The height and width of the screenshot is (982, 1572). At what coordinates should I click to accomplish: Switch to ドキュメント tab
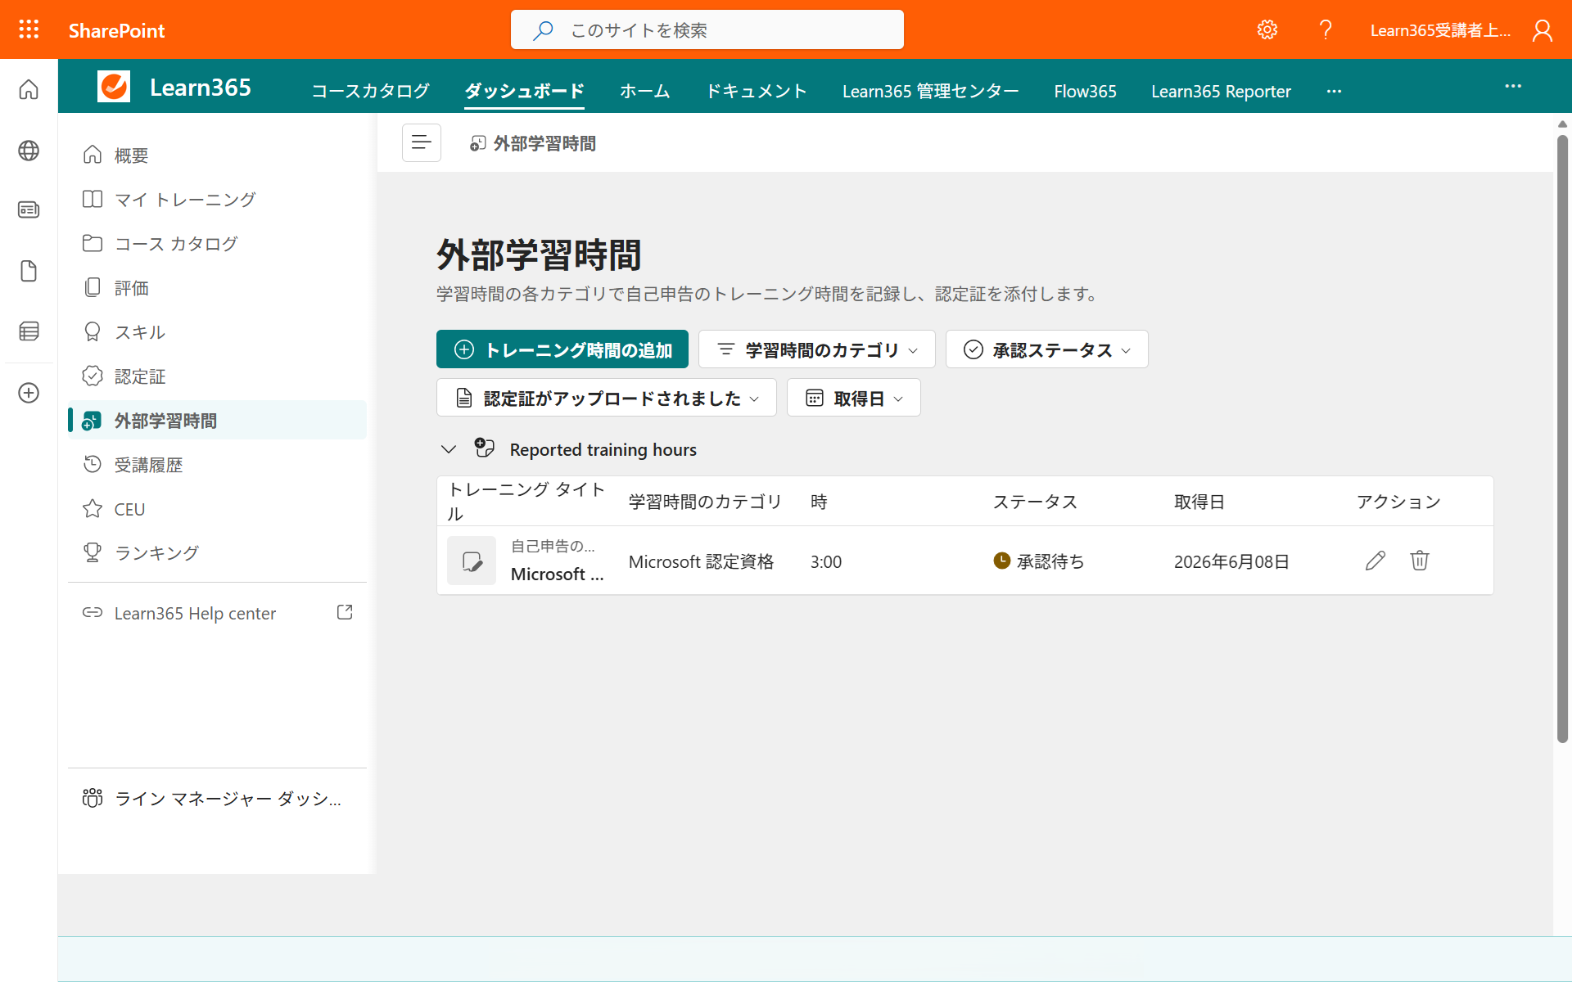coord(757,91)
